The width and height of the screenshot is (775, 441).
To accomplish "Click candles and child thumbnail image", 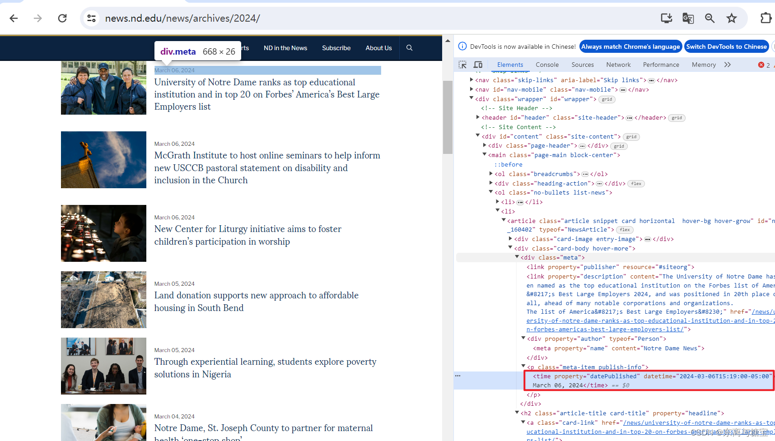I will 103,233.
